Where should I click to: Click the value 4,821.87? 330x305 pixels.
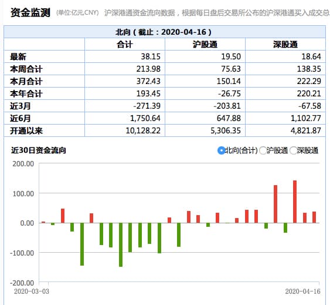(306, 130)
